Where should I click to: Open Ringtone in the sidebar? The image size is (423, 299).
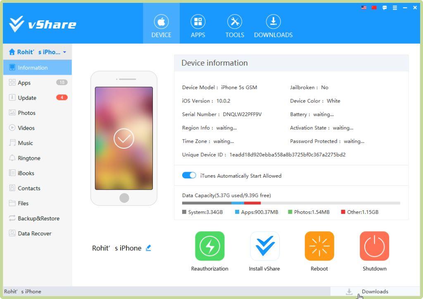(x=38, y=158)
